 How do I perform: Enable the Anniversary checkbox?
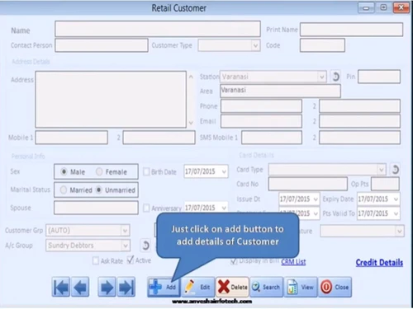146,208
